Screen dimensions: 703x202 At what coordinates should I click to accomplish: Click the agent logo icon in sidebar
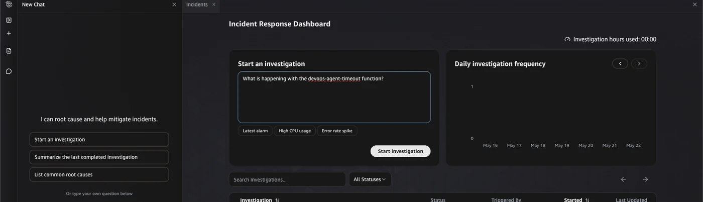click(x=9, y=5)
